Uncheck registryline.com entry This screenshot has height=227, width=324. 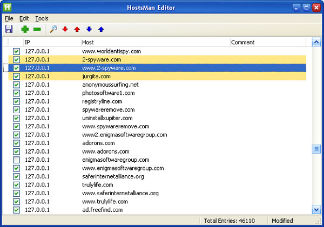[16, 101]
